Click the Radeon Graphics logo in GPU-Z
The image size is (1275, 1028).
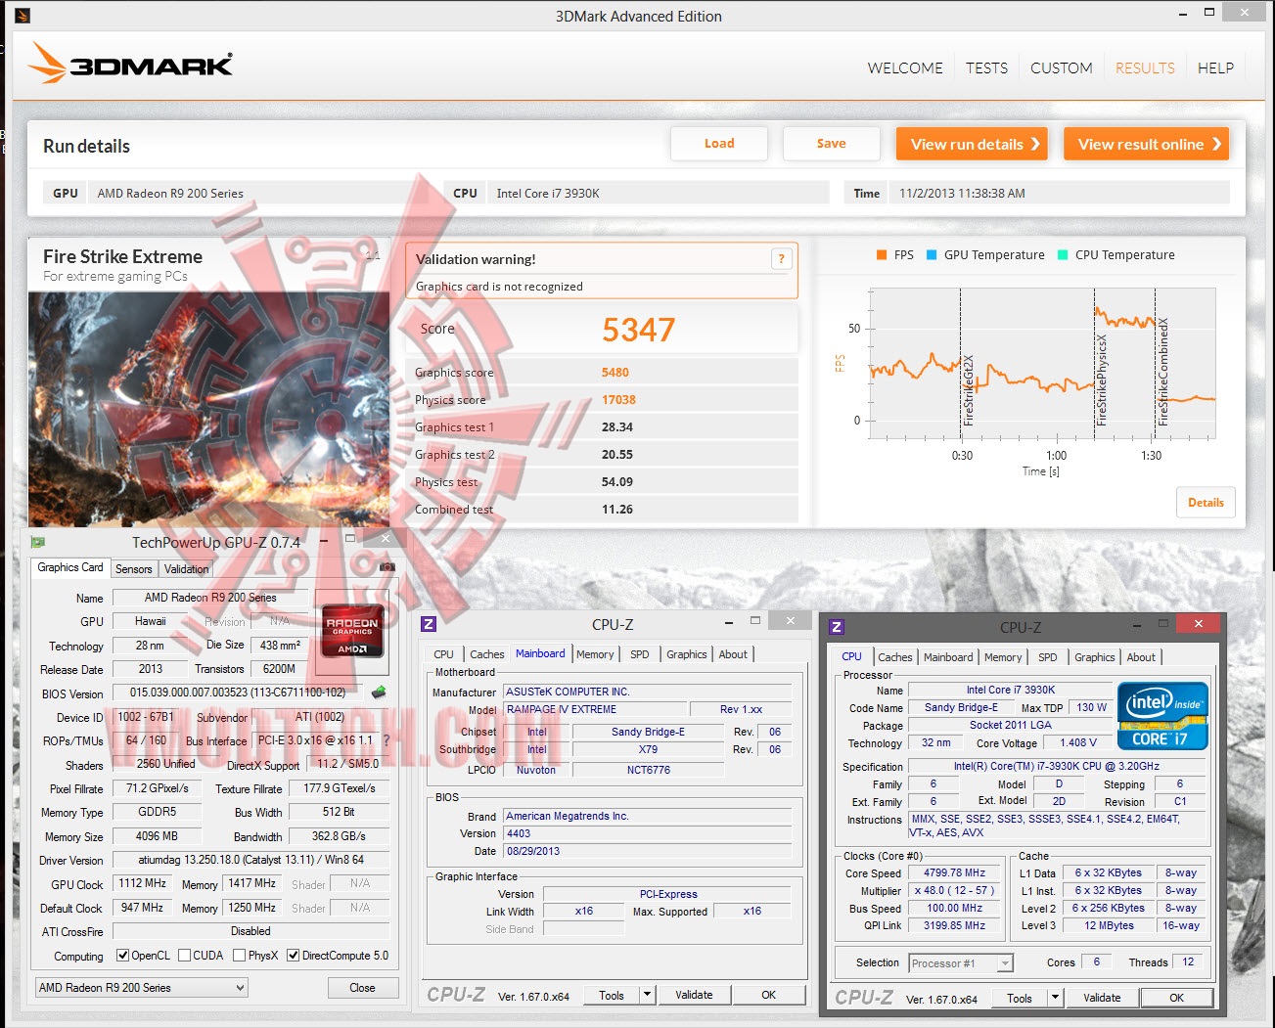353,631
